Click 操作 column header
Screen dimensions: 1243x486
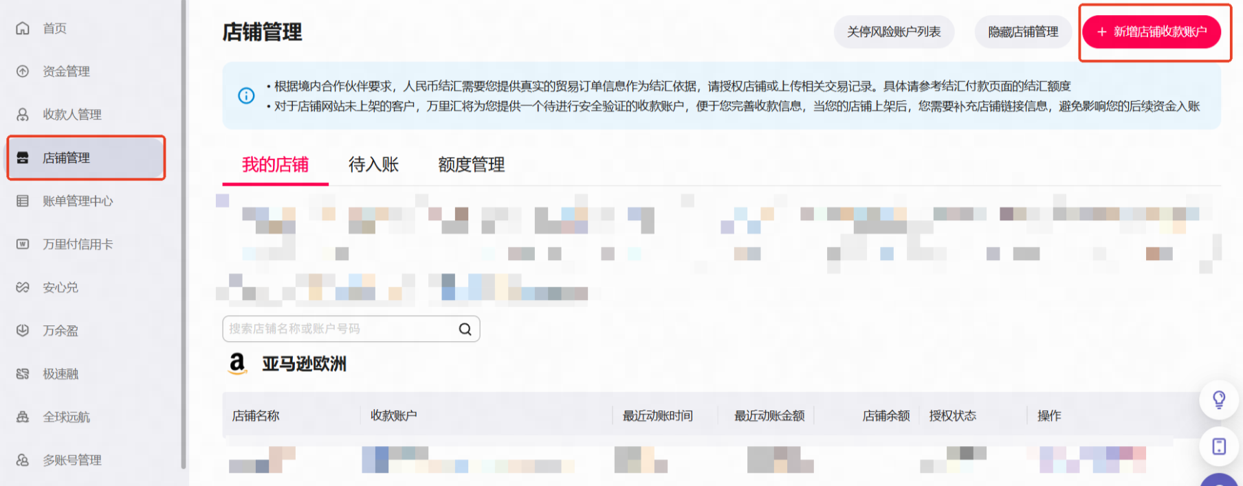click(x=1049, y=416)
